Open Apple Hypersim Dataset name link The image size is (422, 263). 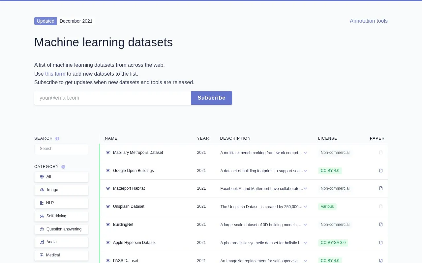click(134, 243)
